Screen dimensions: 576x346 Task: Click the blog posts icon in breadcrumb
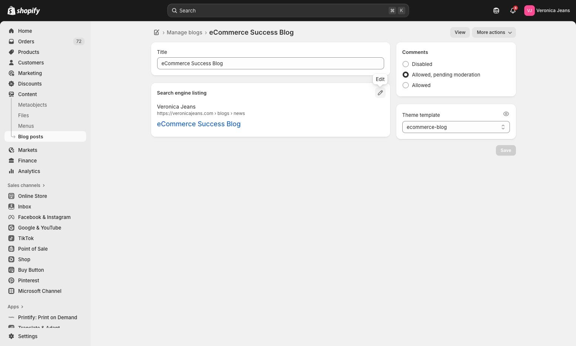coord(156,32)
